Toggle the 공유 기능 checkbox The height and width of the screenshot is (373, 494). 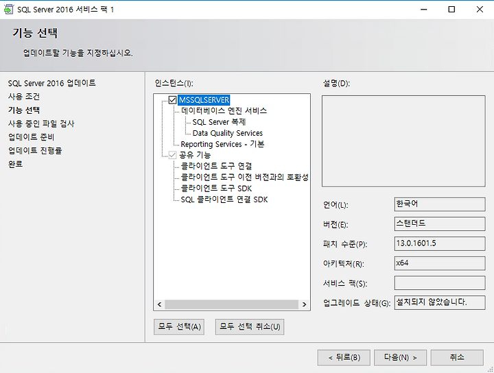[172, 155]
